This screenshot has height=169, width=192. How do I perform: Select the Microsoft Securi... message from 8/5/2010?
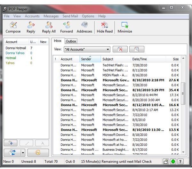117,120
